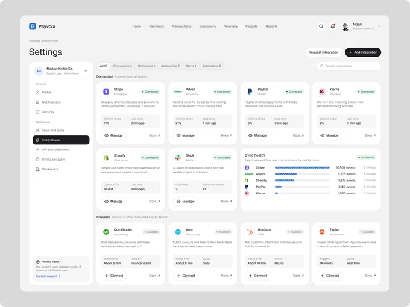Click the Xero logo icon
Viewport: 410px width, 307px height.
pos(178,232)
